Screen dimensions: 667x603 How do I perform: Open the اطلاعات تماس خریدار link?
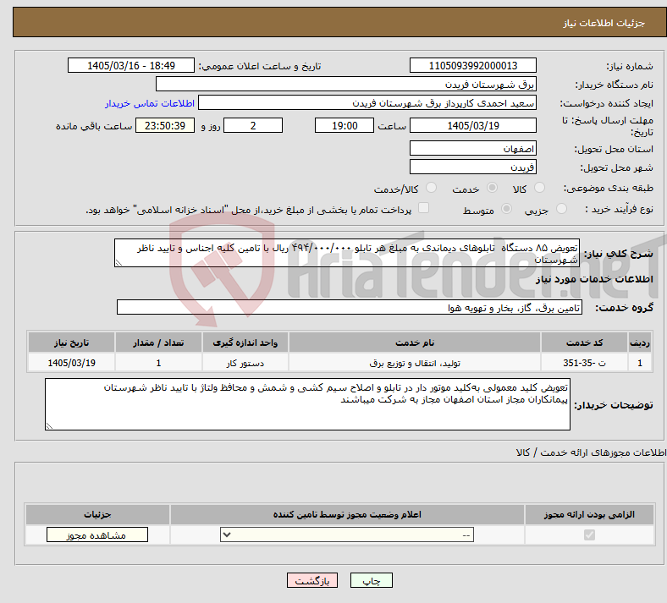point(150,103)
